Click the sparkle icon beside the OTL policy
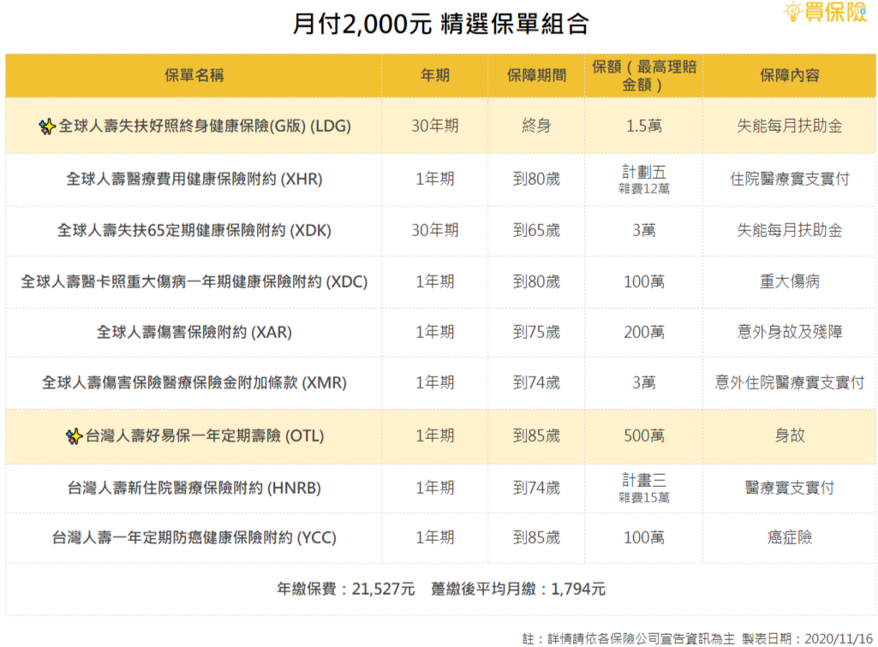Screen dimensions: 878x647 74,436
